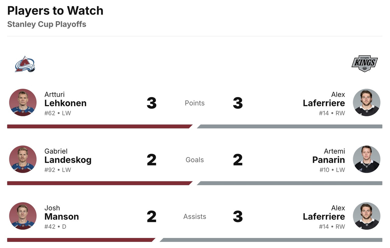Open the Landeskog player name link

[x=68, y=160]
